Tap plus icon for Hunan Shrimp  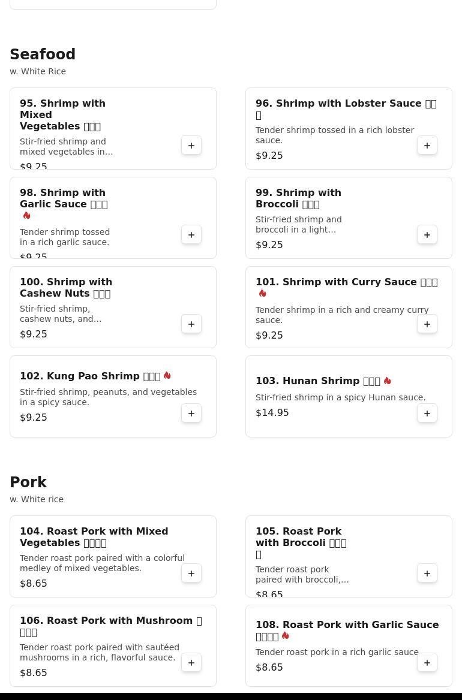(427, 414)
